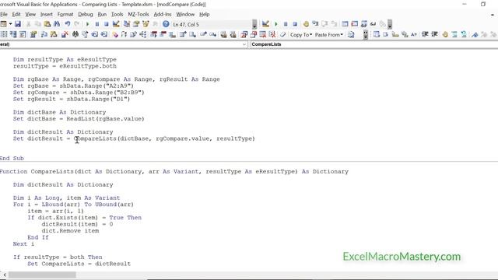Open the Window menu
The image size is (498, 280).
185,14
